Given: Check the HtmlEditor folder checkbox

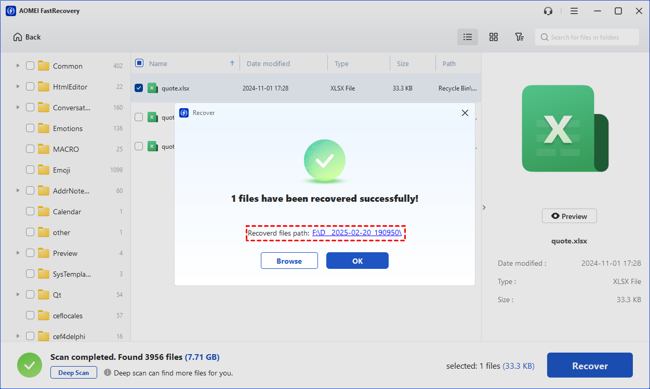Looking at the screenshot, I should coord(30,86).
